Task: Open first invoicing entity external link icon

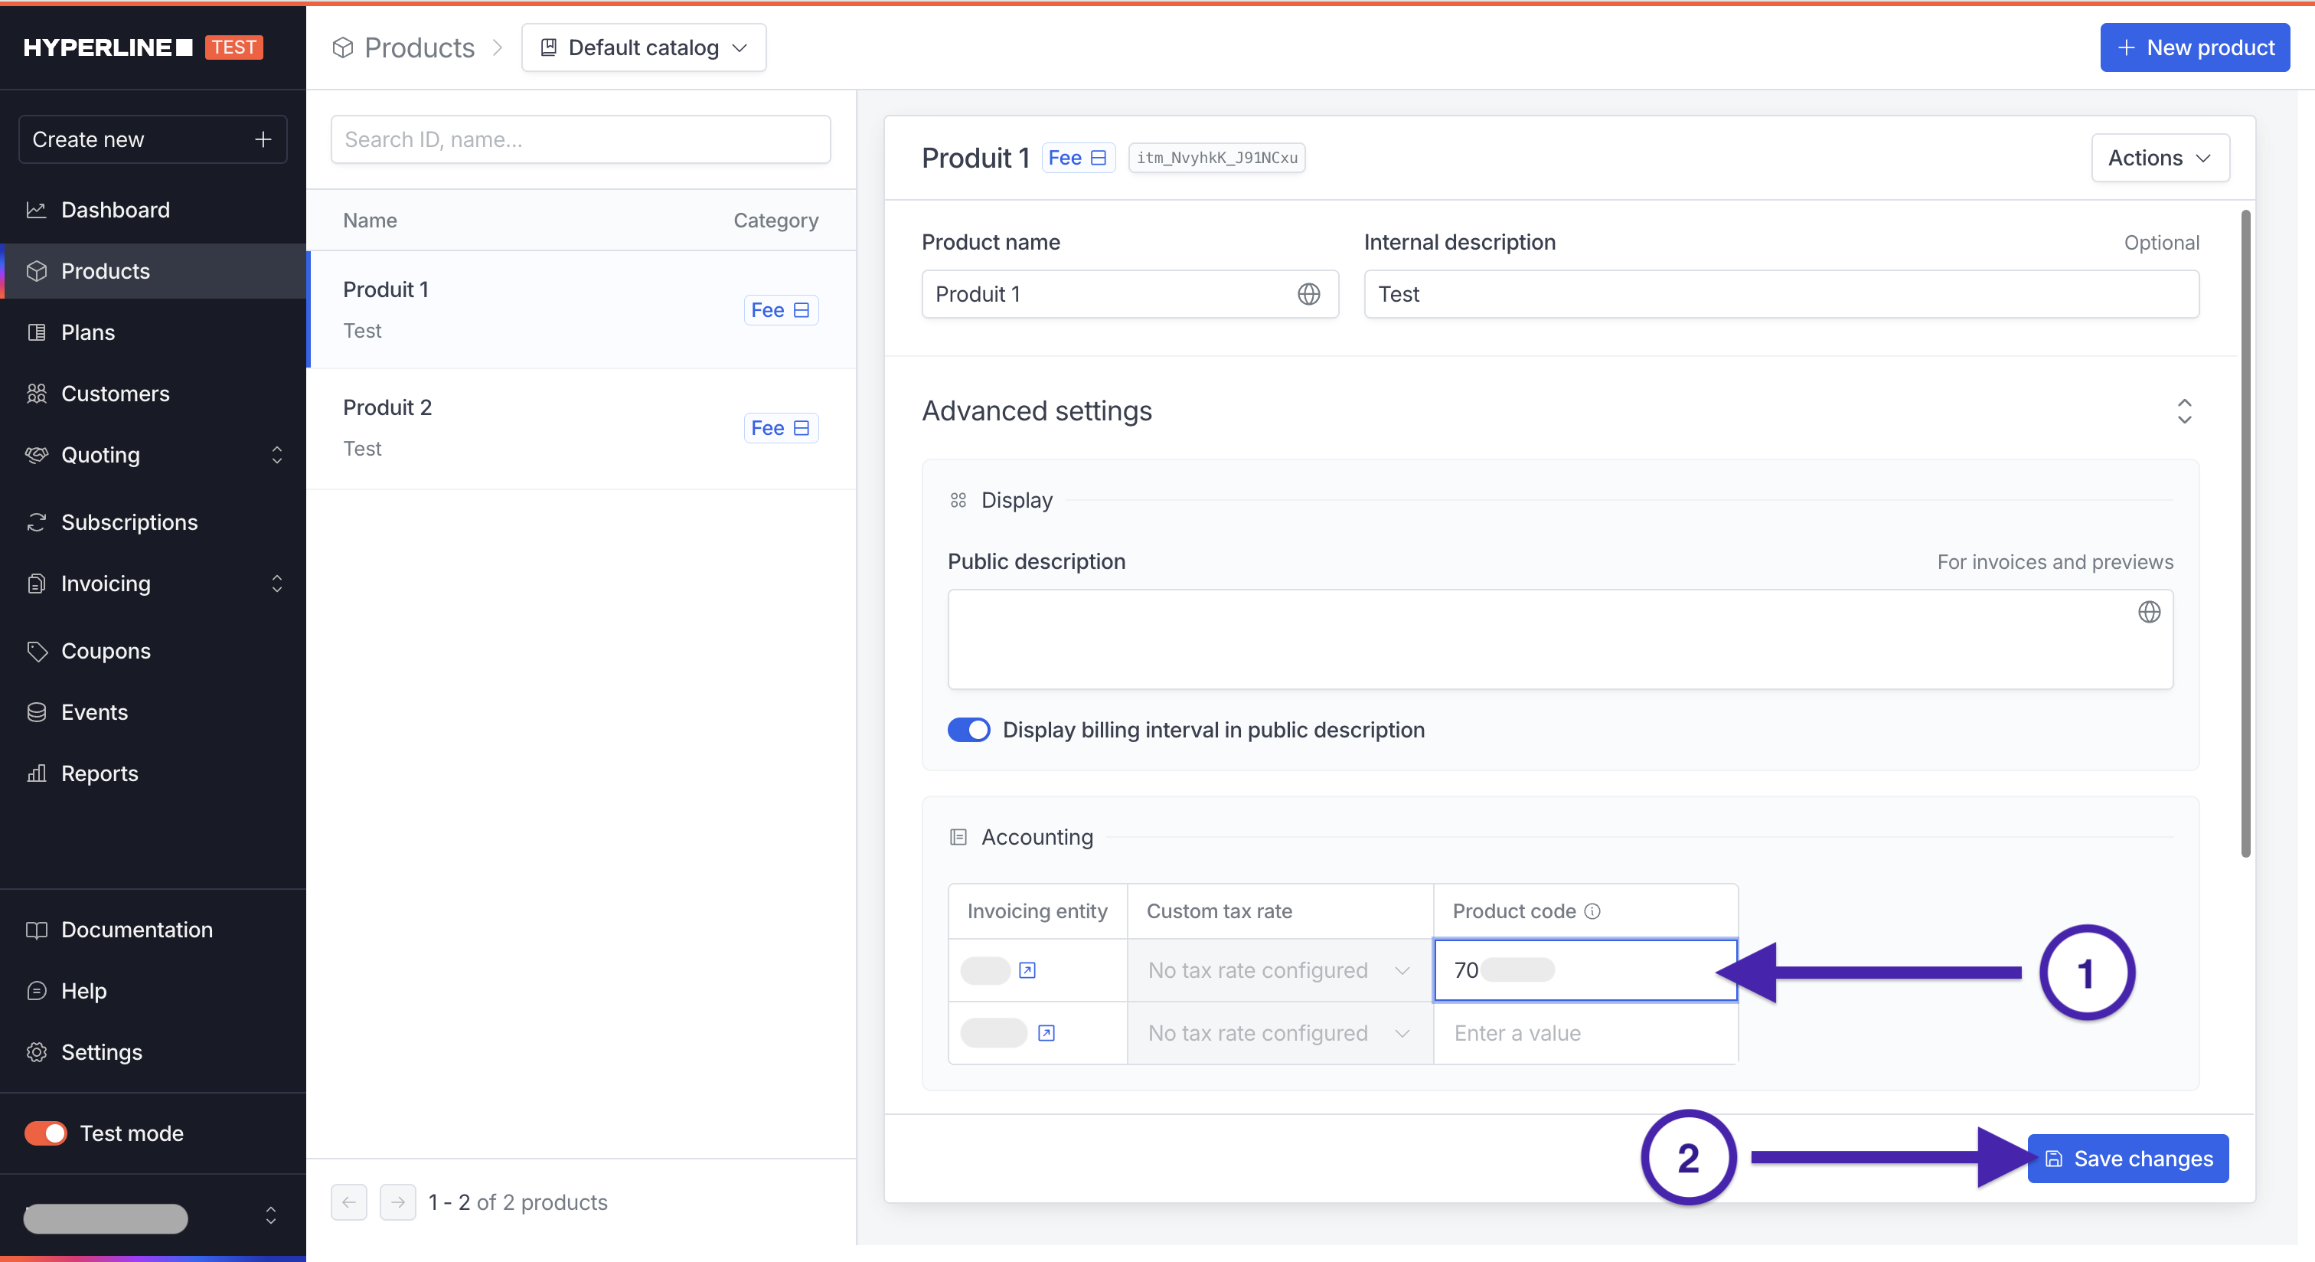Action: [1027, 970]
